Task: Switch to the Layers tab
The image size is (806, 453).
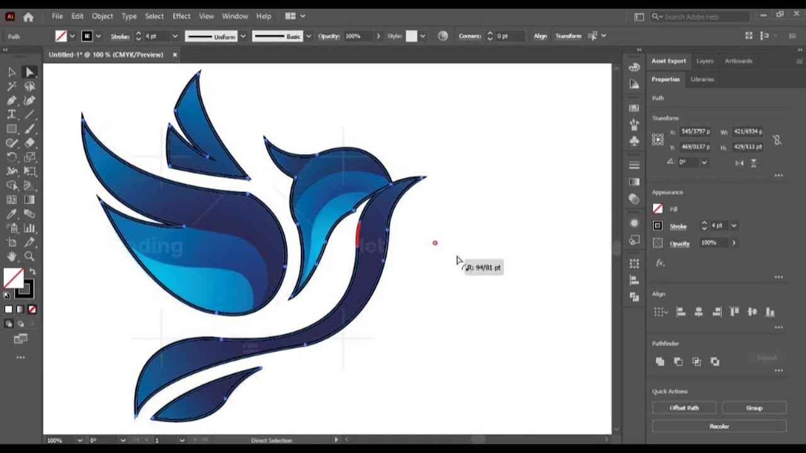Action: 705,61
